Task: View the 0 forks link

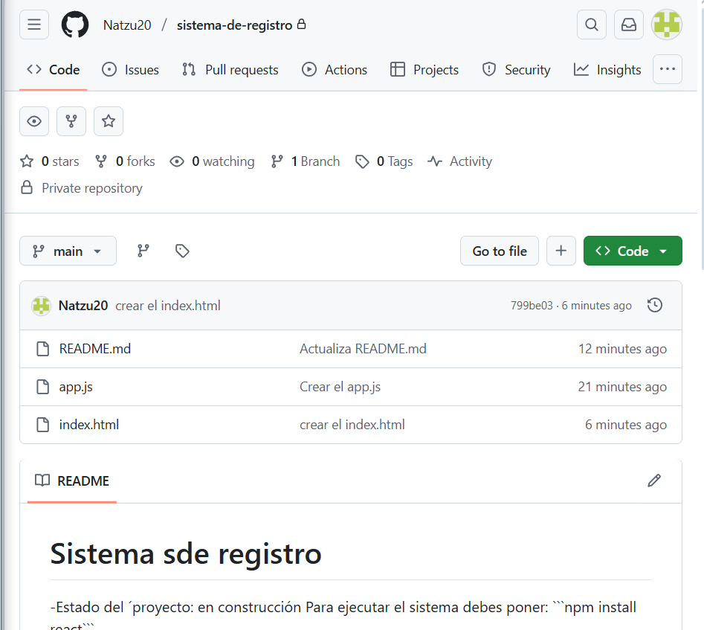Action: click(x=125, y=161)
